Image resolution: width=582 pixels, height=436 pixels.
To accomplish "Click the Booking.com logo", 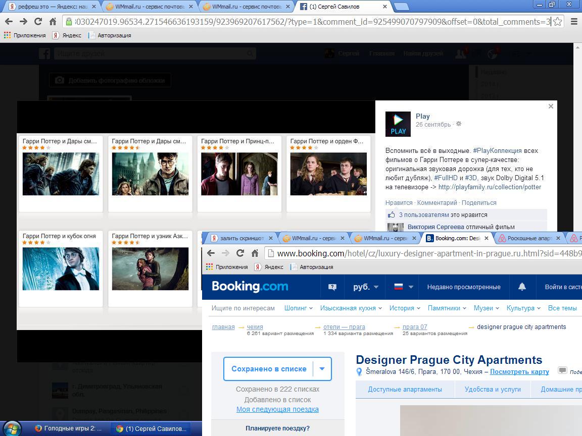I will [x=250, y=287].
